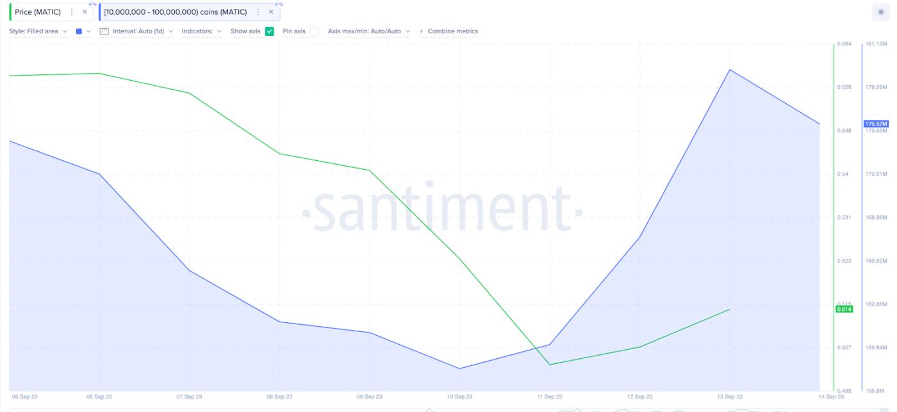
Task: Open the Style: Filled area dropdown
Action: (x=38, y=31)
